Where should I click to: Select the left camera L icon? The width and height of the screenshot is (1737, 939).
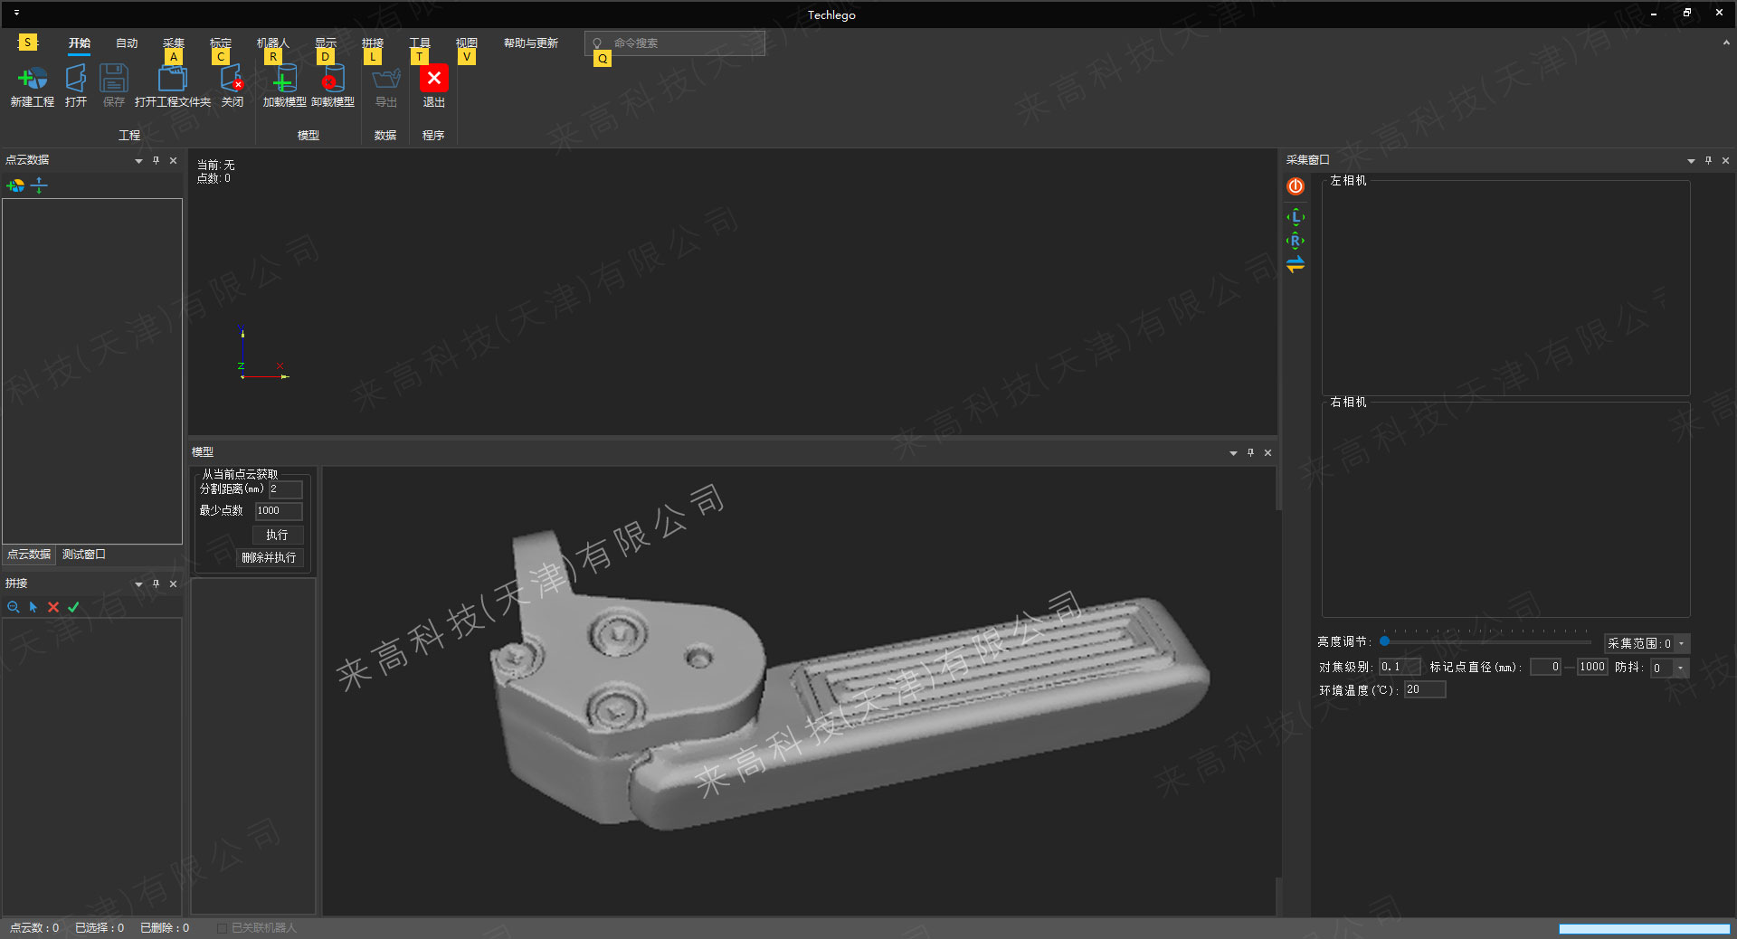coord(1296,217)
